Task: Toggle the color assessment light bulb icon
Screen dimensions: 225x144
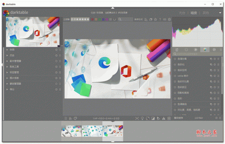Action: coord(142,118)
